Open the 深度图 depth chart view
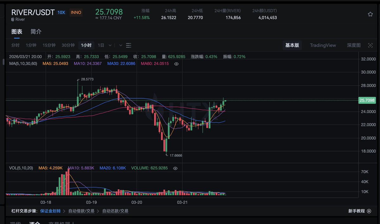 click(354, 45)
